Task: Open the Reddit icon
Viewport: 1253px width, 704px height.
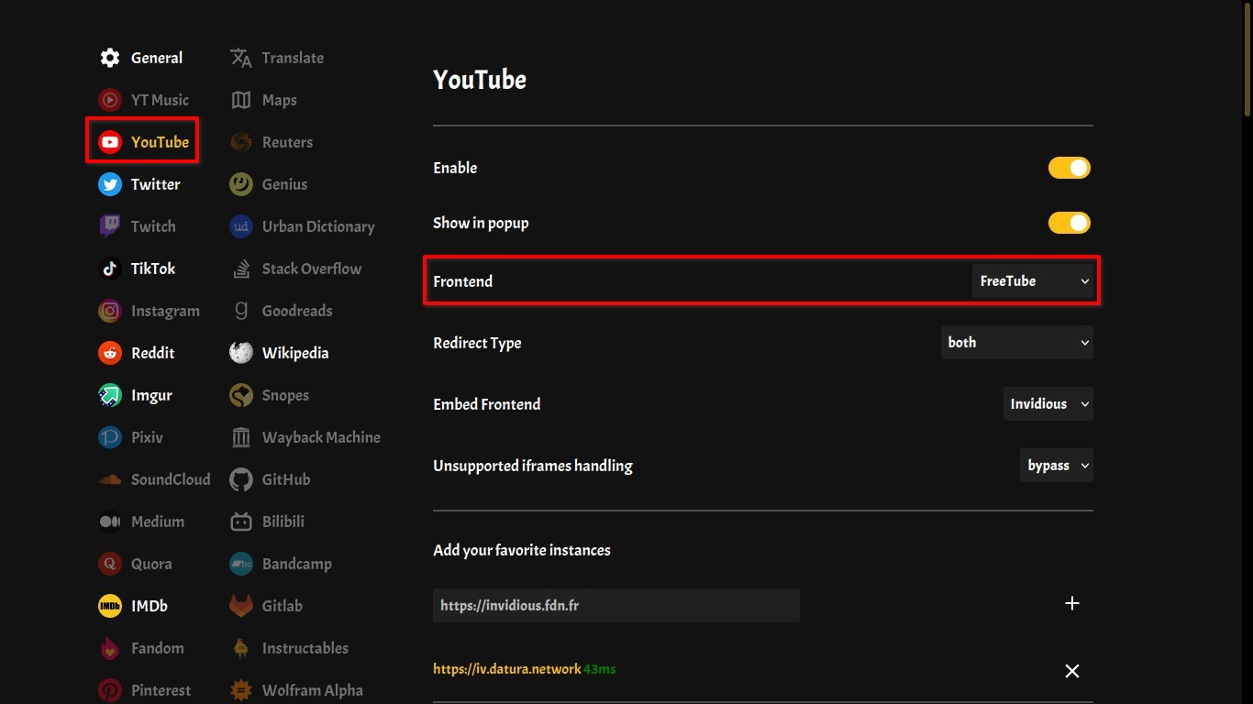Action: point(110,353)
